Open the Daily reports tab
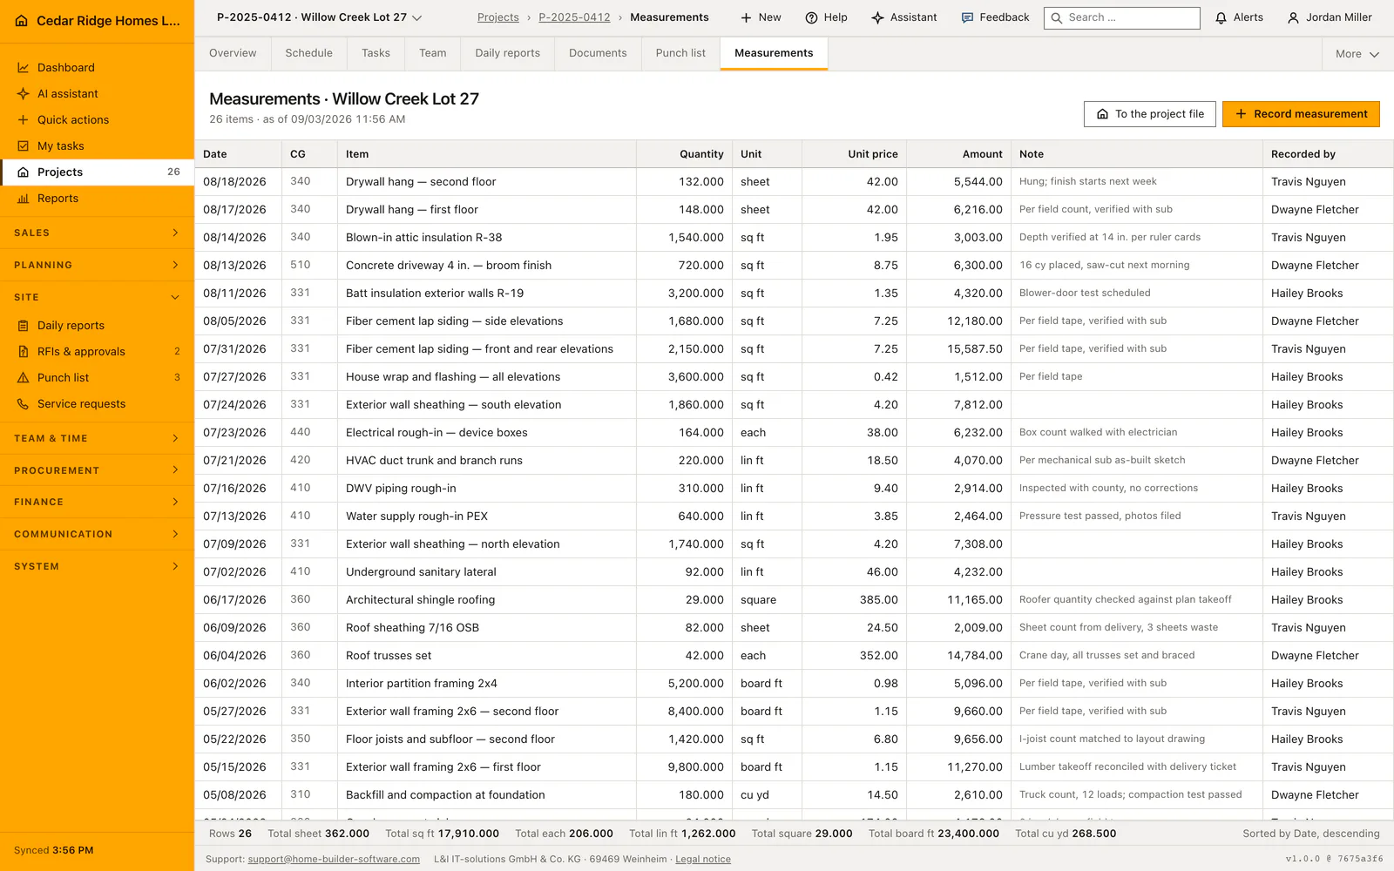The image size is (1394, 871). pyautogui.click(x=508, y=53)
